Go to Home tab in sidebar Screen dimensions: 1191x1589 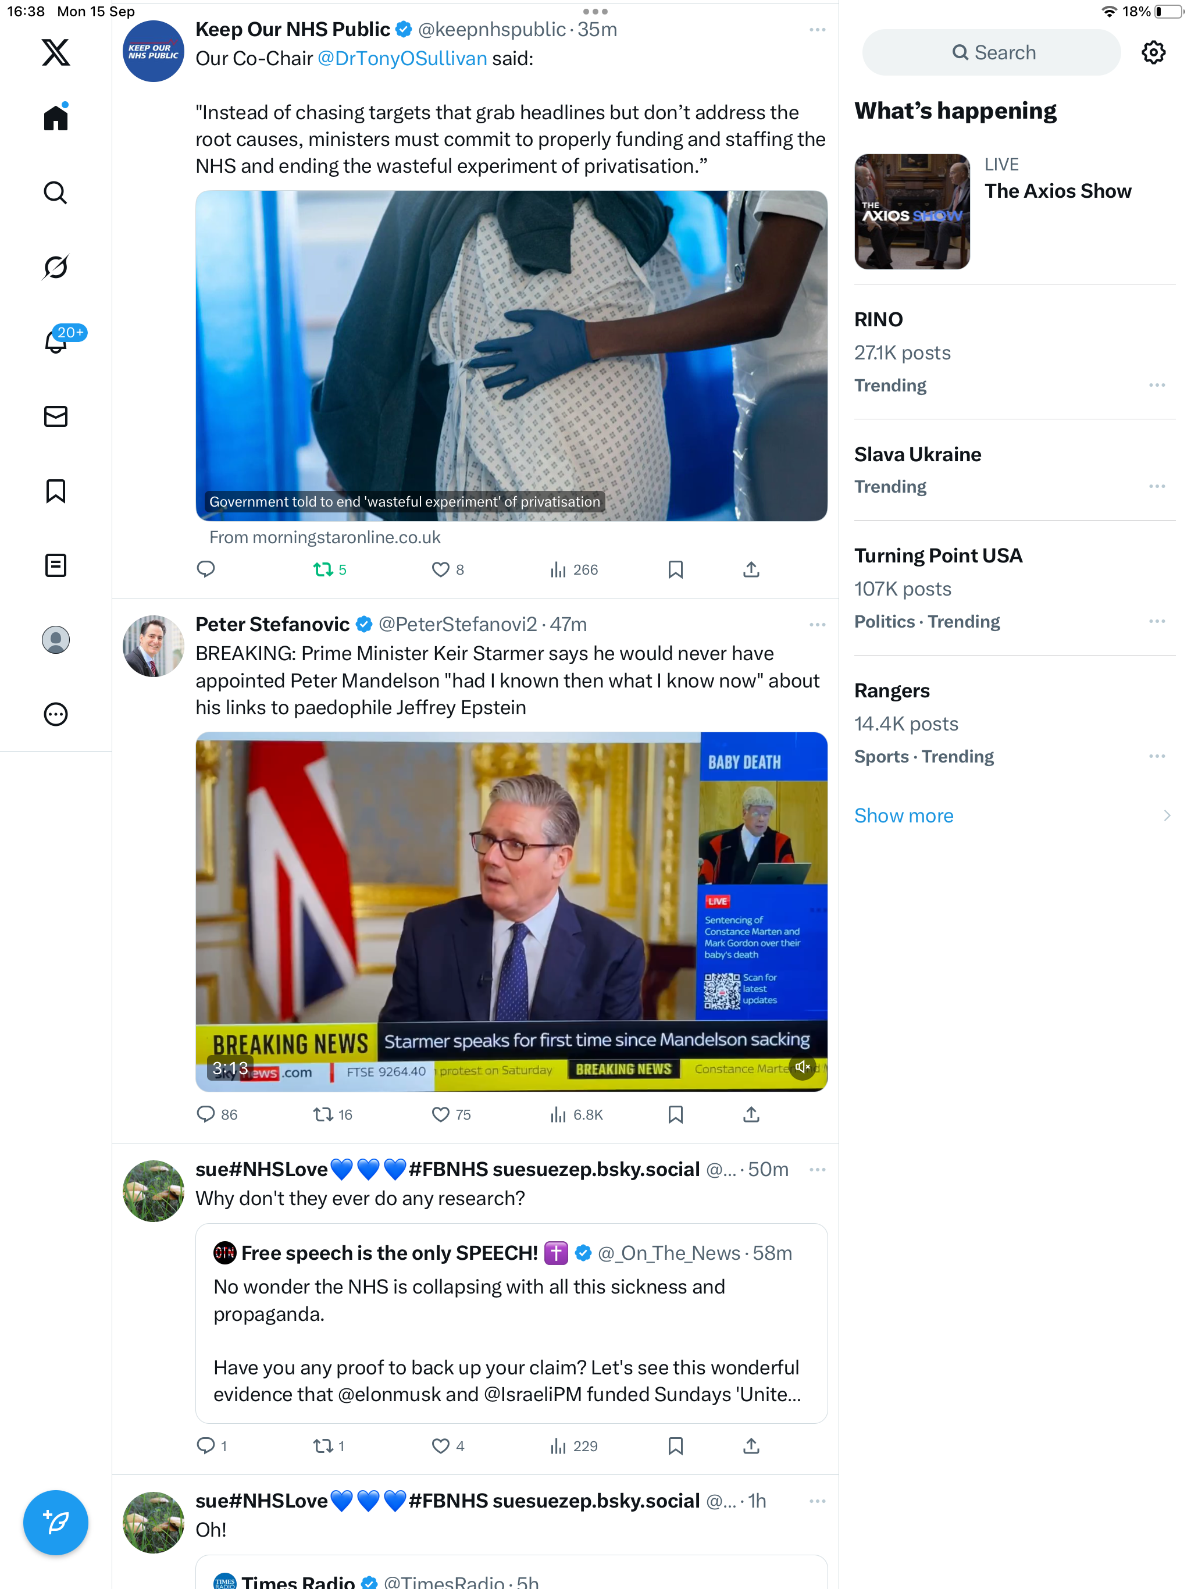pyautogui.click(x=55, y=118)
